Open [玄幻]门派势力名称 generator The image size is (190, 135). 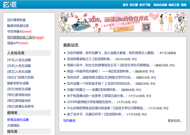[21, 78]
